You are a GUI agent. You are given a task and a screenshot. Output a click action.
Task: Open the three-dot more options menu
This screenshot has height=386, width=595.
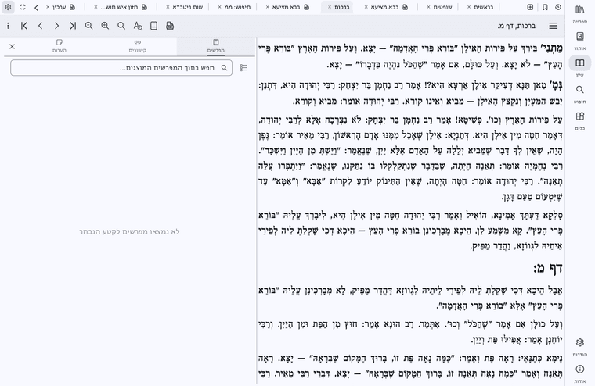[x=8, y=26]
